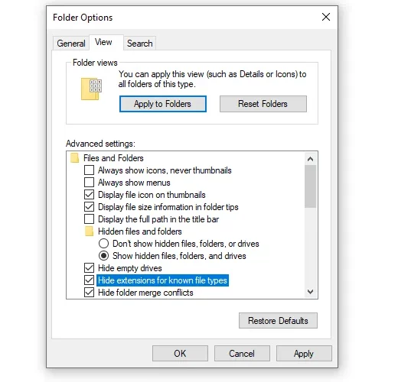Open the Search tab
This screenshot has width=398, height=382.
coord(140,44)
